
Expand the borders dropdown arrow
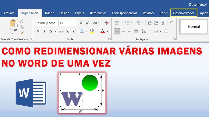coord(171,31)
